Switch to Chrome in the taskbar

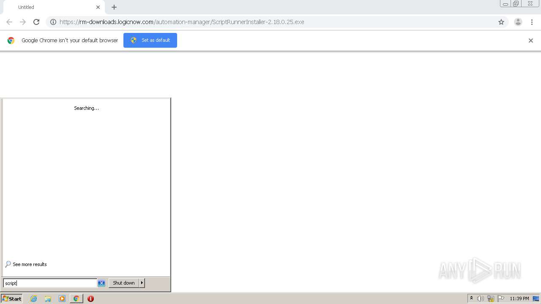(x=76, y=299)
